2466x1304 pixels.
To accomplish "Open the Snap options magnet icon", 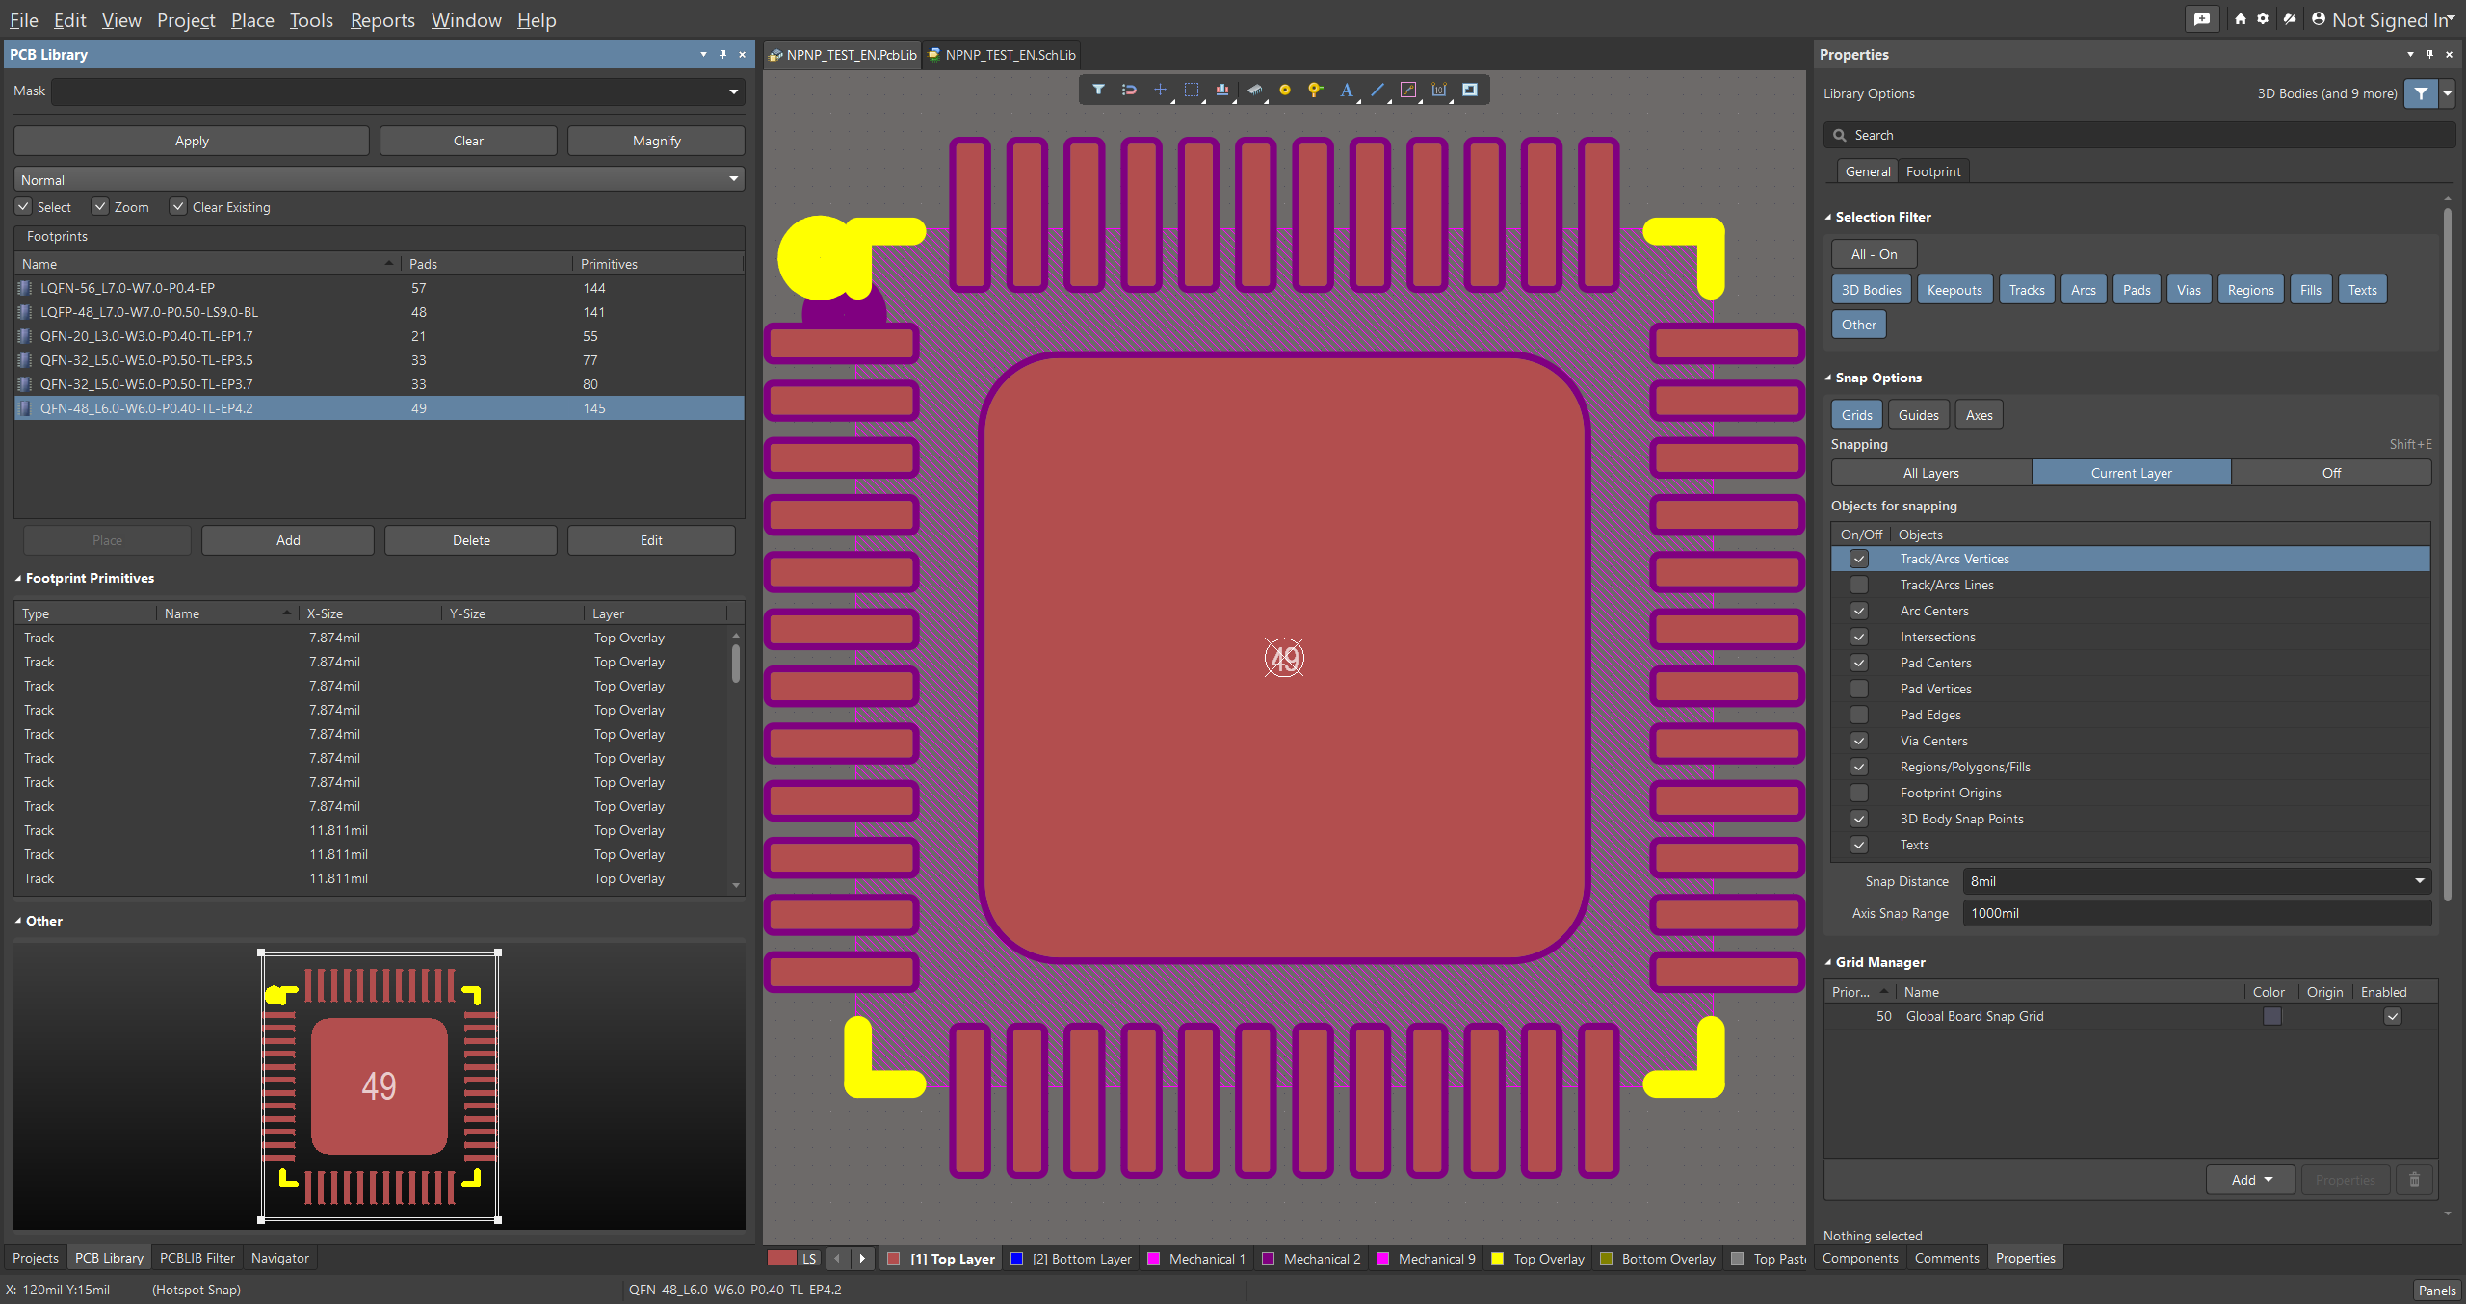I will [x=1129, y=90].
